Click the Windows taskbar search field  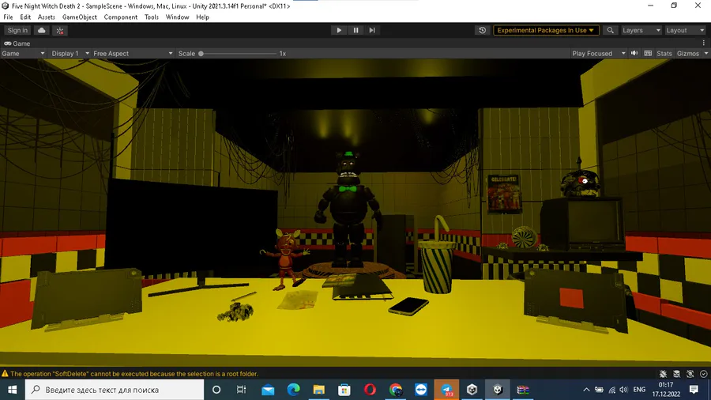[x=115, y=390]
